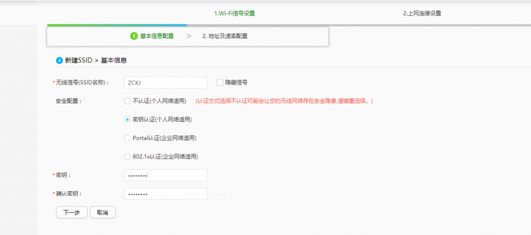This screenshot has width=531, height=235.
Task: Open the 2.上网连接设置 tab
Action: tap(422, 13)
